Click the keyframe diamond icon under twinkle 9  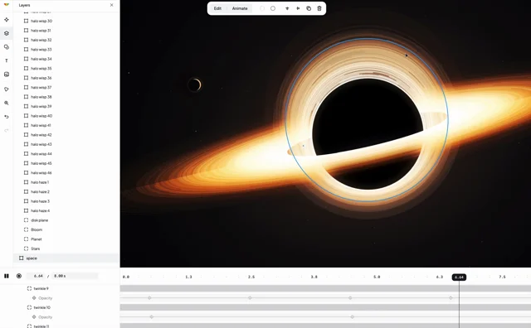click(34, 298)
